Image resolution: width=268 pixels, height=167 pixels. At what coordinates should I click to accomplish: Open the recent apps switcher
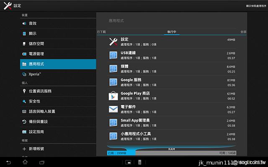42,162
